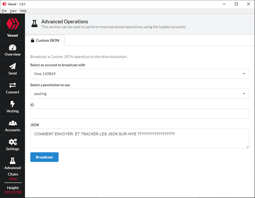Open the permission dropdown showing posting
This screenshot has width=255, height=198.
[x=139, y=94]
